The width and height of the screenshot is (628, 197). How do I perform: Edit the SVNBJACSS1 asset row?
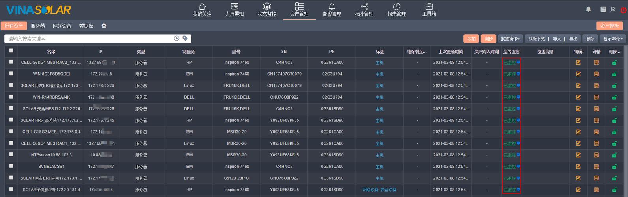click(x=578, y=167)
